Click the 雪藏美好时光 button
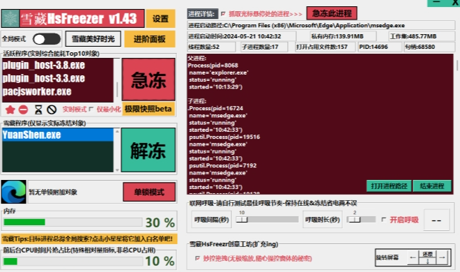Image resolution: width=460 pixels, height=272 pixels. tap(93, 39)
